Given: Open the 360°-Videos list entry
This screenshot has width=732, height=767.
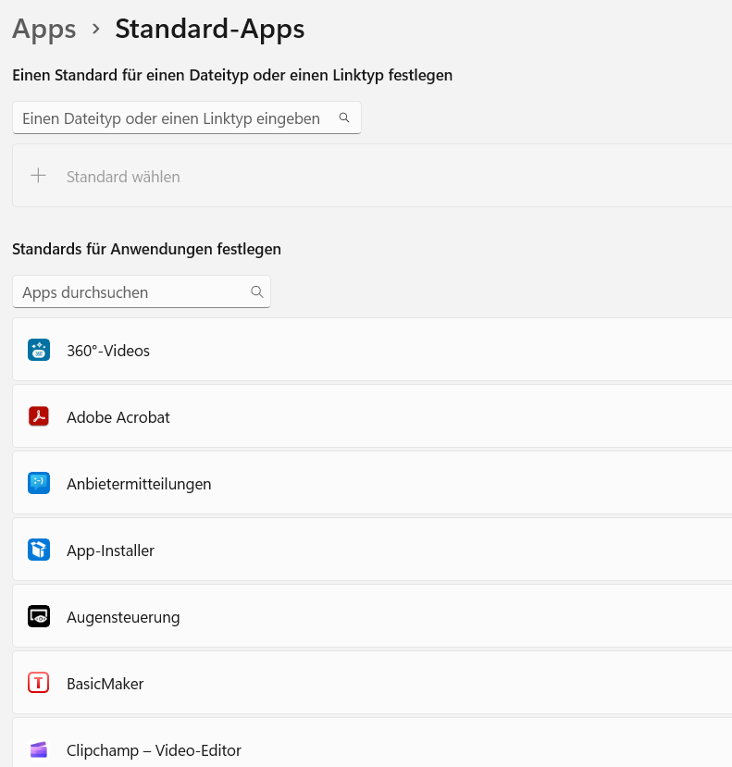Looking at the screenshot, I should click(x=370, y=351).
